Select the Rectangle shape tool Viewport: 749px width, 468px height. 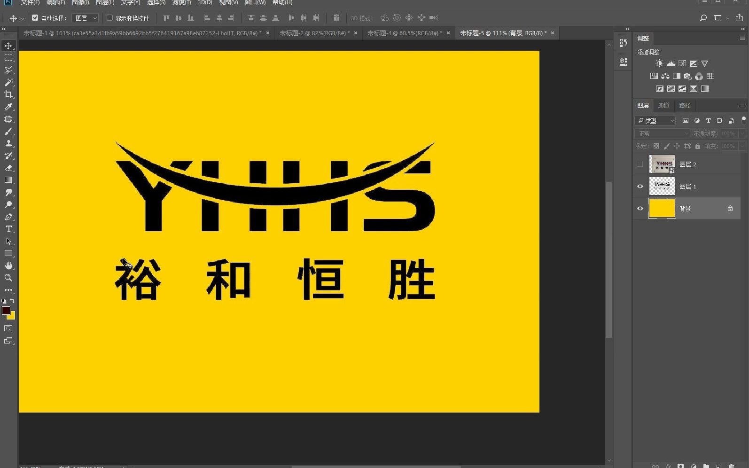pos(8,253)
